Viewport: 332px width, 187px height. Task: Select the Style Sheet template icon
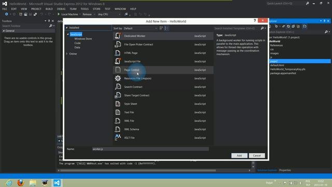pyautogui.click(x=118, y=104)
